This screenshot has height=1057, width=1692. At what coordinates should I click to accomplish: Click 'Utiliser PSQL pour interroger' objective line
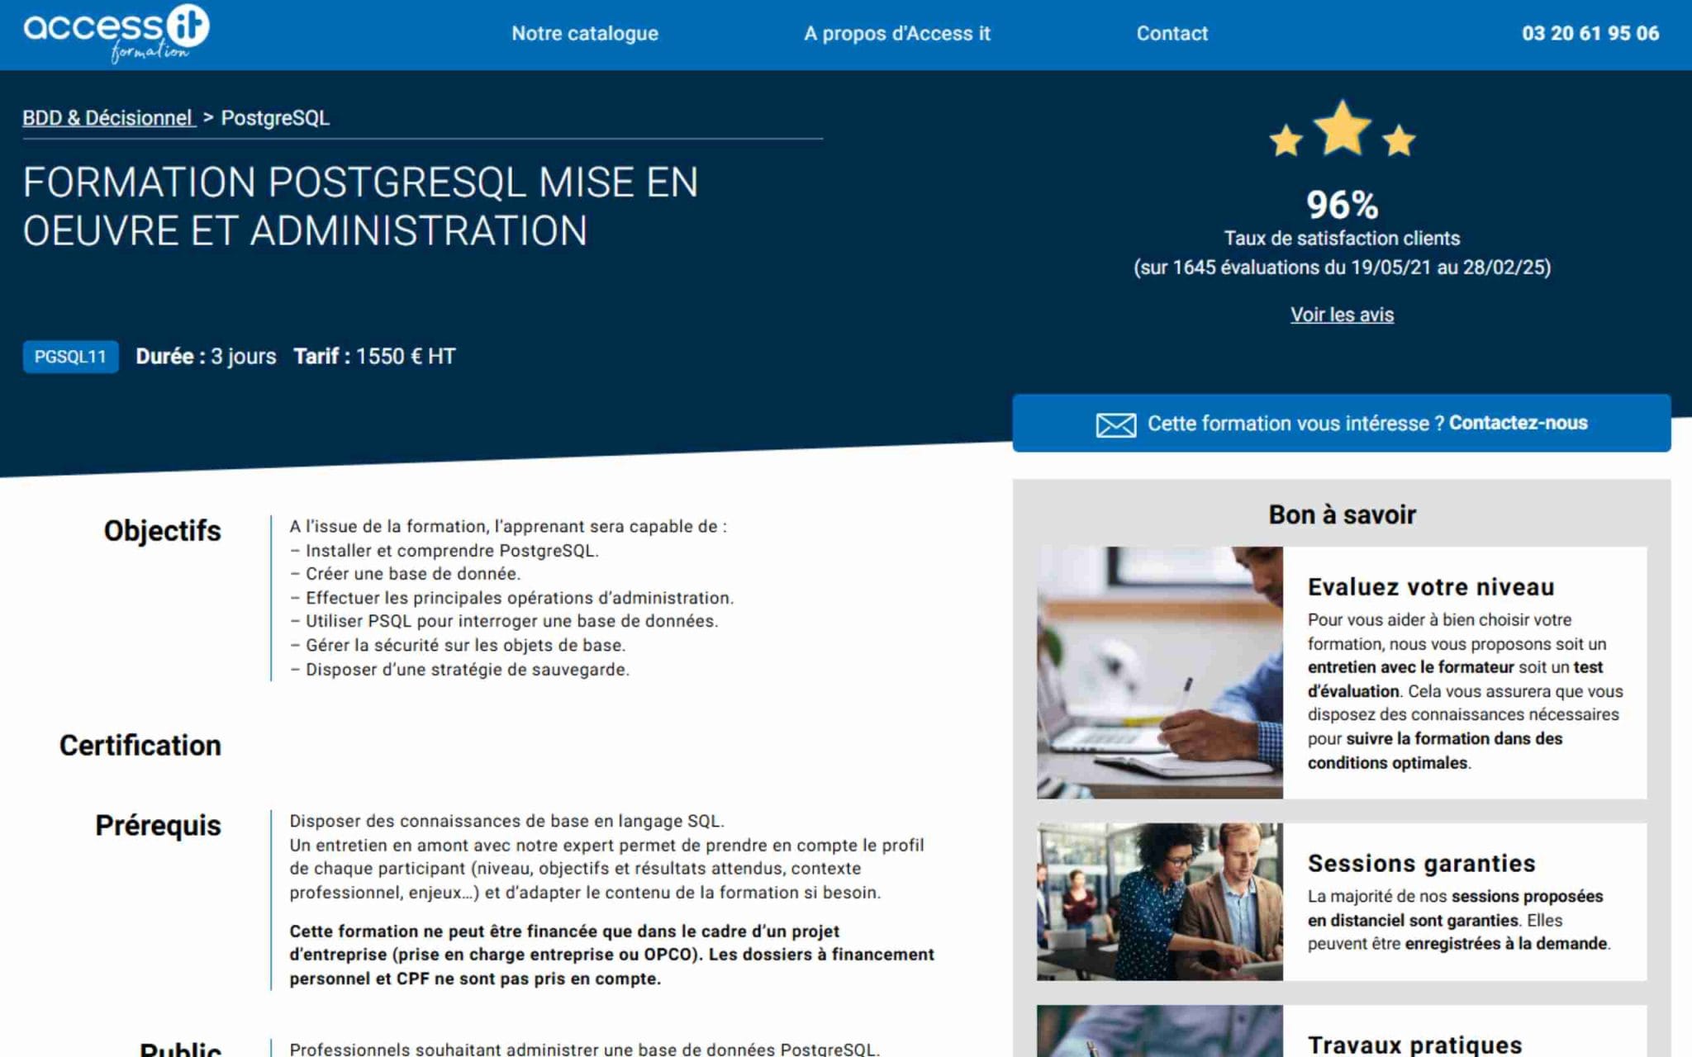click(504, 621)
